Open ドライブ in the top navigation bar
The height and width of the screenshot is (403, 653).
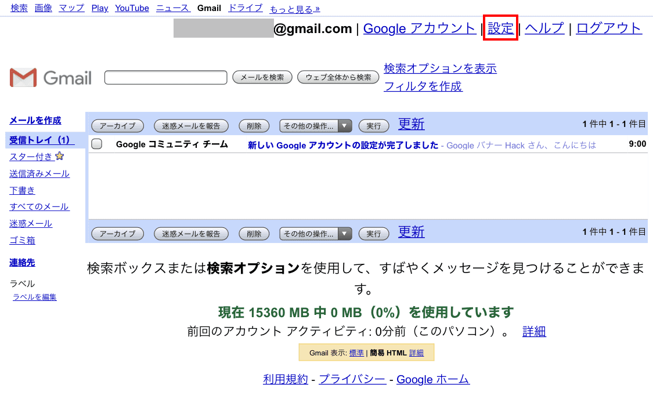click(246, 8)
